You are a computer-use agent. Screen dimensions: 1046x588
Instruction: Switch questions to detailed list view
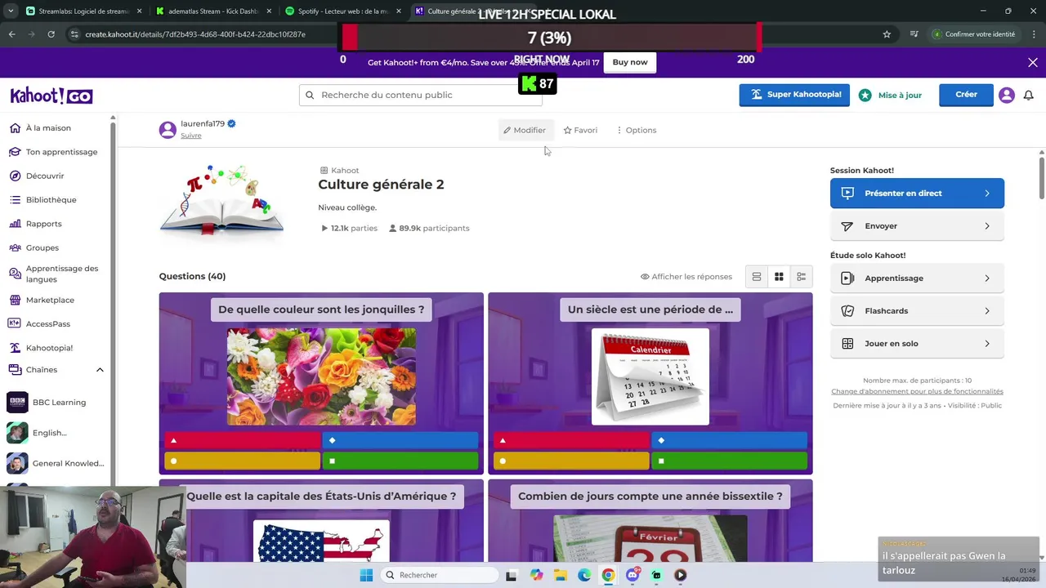tap(802, 277)
